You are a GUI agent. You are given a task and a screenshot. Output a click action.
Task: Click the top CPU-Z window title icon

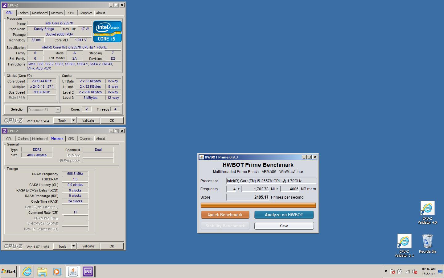(x=4, y=5)
